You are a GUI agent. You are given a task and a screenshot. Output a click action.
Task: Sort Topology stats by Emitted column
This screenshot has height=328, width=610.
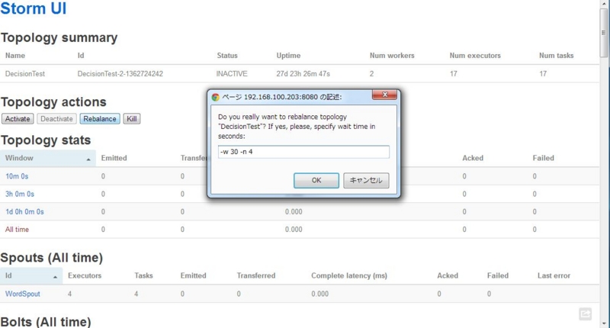[114, 158]
